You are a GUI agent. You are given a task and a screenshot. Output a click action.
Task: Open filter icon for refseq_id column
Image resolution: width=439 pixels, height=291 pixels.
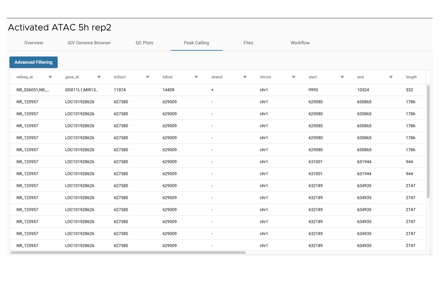pos(50,77)
